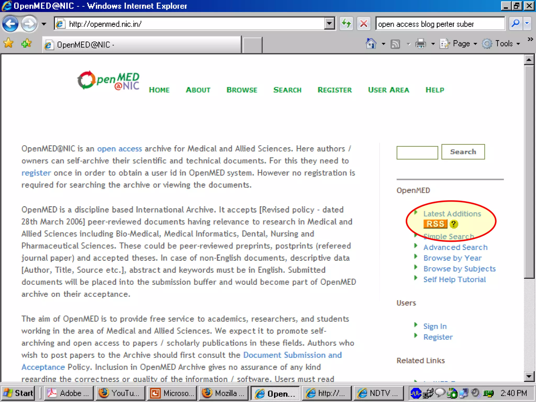Viewport: 536px width, 402px height.
Task: Click the red Stop loading icon
Action: click(x=364, y=24)
